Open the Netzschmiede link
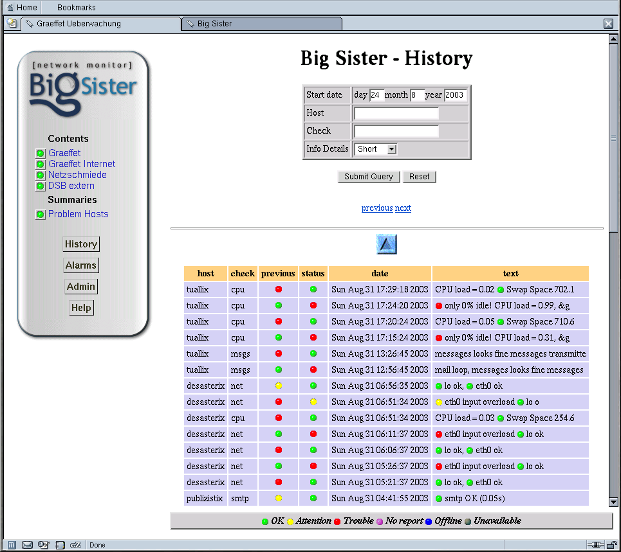The image size is (621, 552). tap(78, 175)
